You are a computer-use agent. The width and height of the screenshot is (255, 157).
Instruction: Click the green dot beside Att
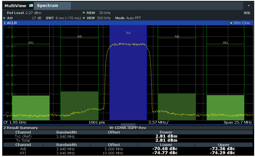4,18
